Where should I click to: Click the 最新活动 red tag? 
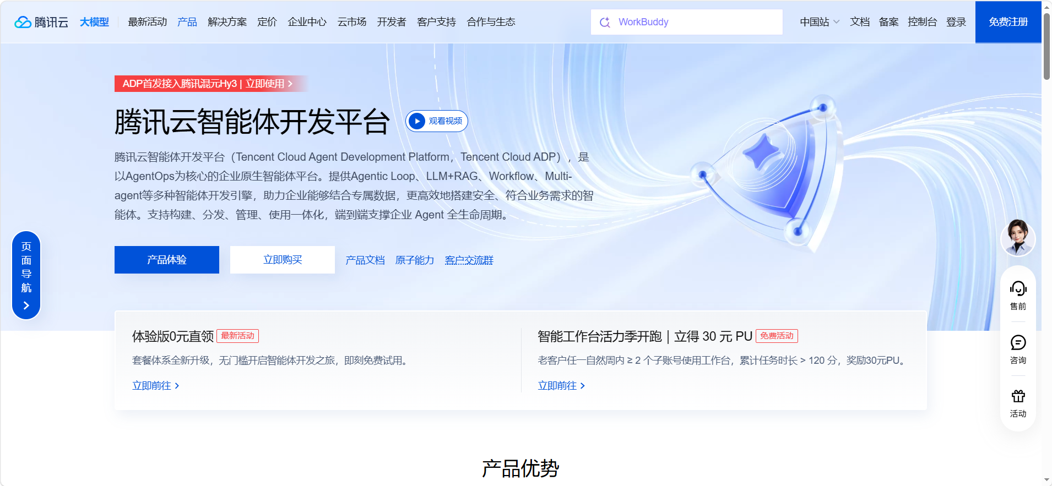click(237, 336)
